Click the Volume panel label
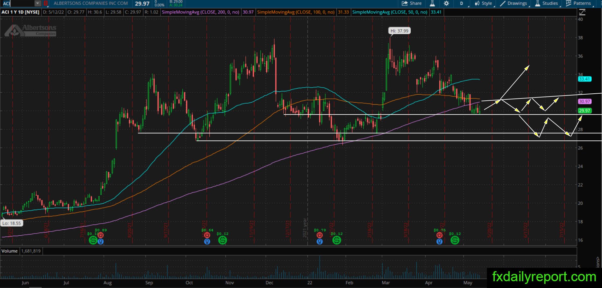This screenshot has height=288, width=602. (9, 251)
